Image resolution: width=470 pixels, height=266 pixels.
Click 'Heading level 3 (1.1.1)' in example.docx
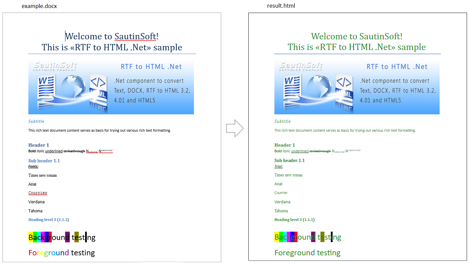pyautogui.click(x=49, y=220)
